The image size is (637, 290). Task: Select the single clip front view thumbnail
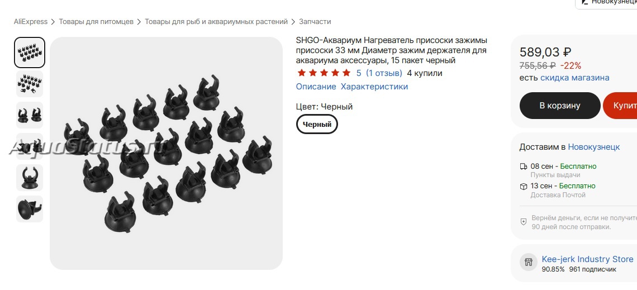click(30, 178)
